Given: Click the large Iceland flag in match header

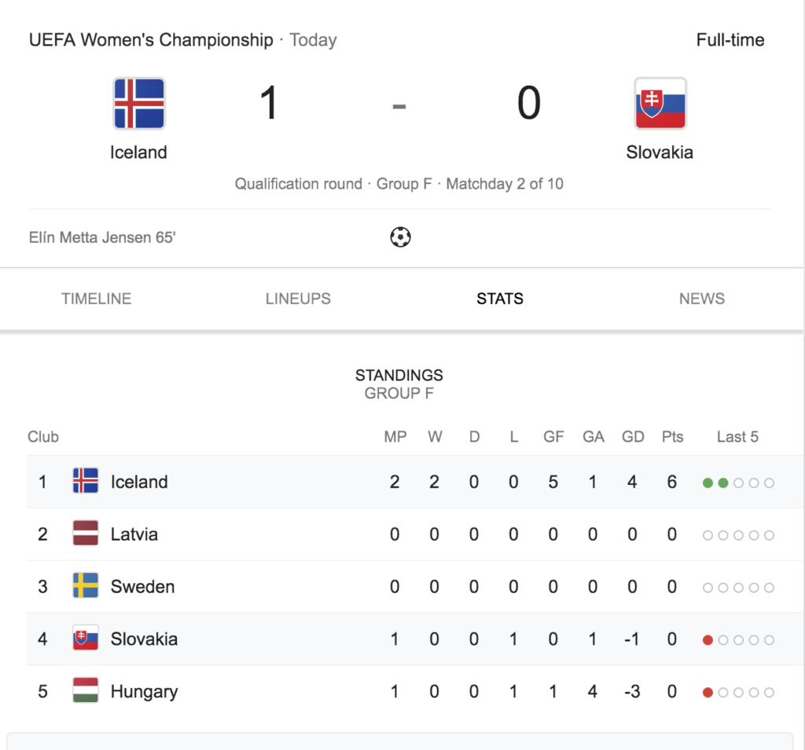Looking at the screenshot, I should pyautogui.click(x=138, y=103).
